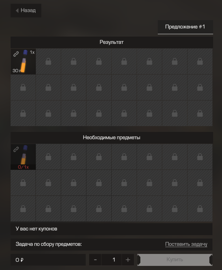
Task: Click the last locked slot in required items bottom row
Action: [200, 209]
